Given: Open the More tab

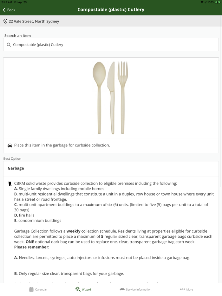Looking at the screenshot, I should tap(186, 289).
